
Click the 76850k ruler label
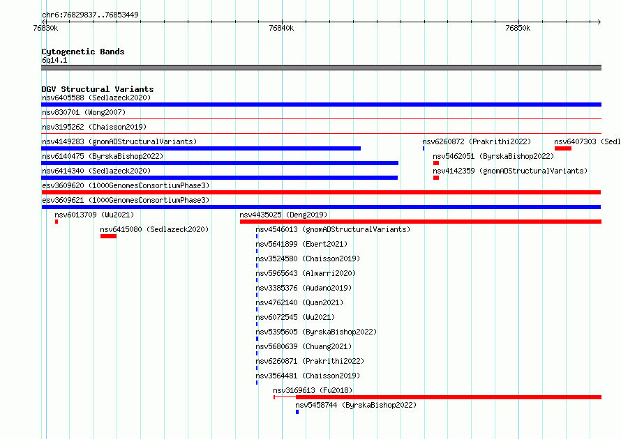pos(518,28)
